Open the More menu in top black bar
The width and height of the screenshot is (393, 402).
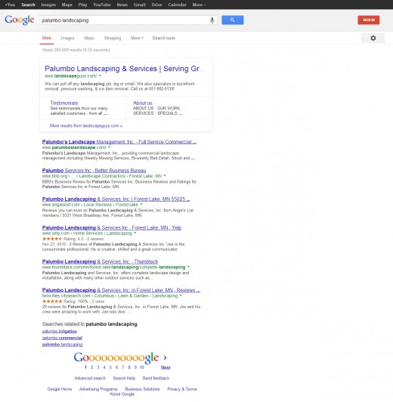point(199,5)
